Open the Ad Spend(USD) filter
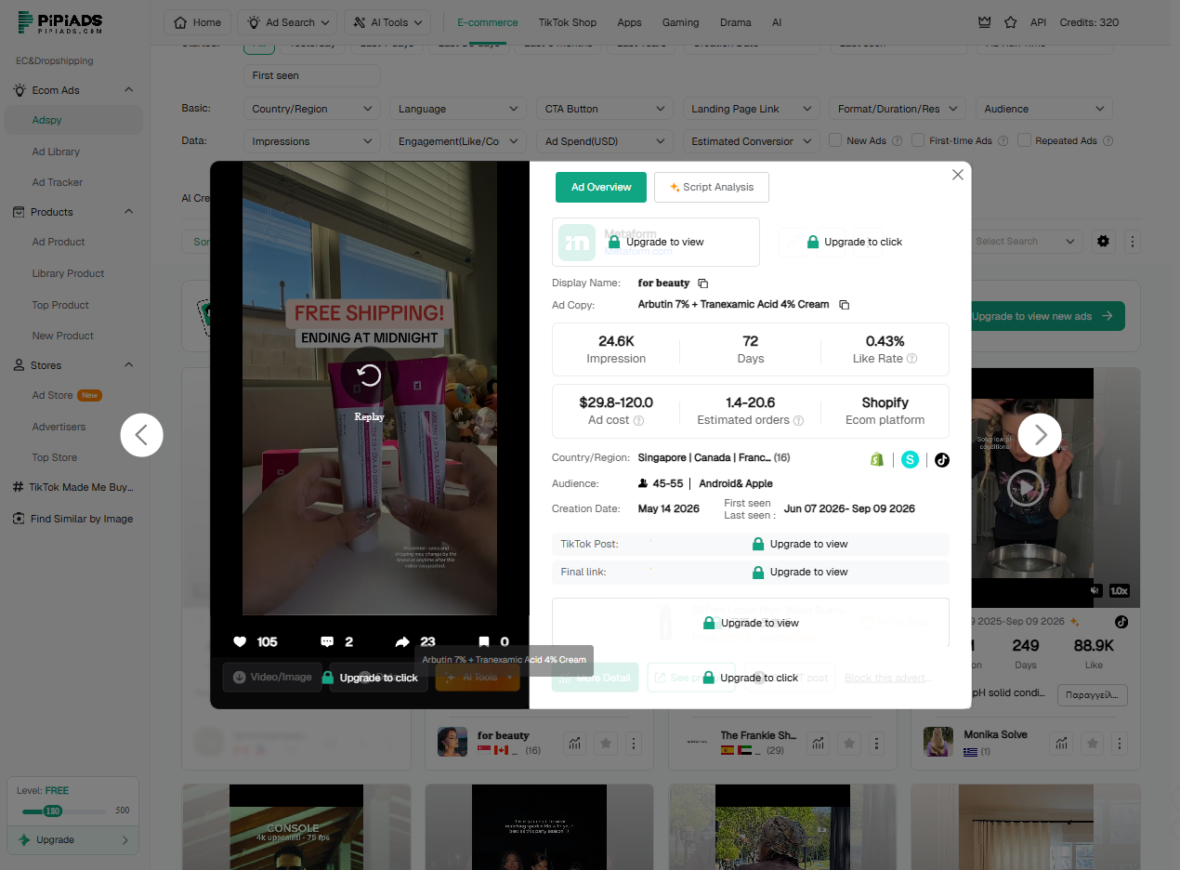 [x=605, y=141]
